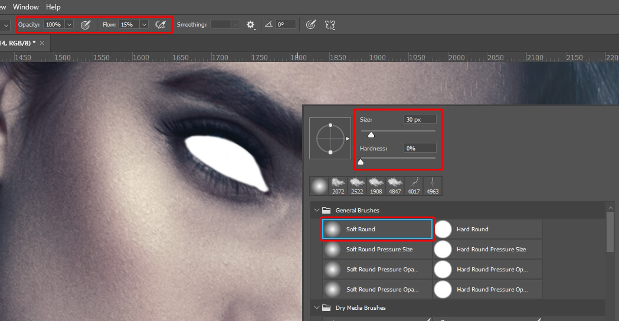Click the brush angle icon
Image resolution: width=619 pixels, height=321 pixels.
pyautogui.click(x=269, y=25)
